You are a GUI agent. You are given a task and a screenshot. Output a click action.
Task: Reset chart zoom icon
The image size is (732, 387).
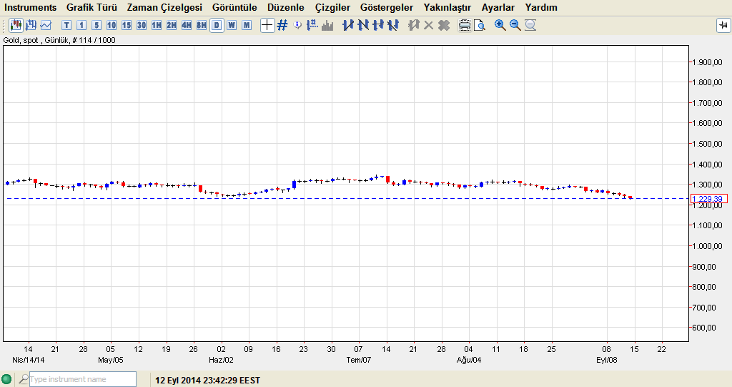click(530, 25)
